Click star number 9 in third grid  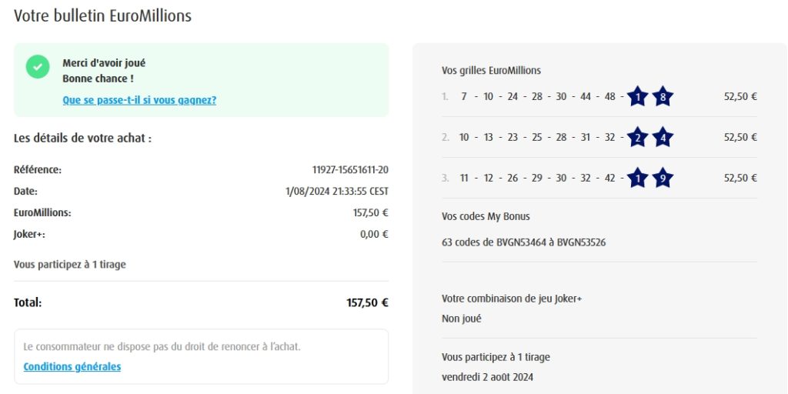[x=663, y=179]
